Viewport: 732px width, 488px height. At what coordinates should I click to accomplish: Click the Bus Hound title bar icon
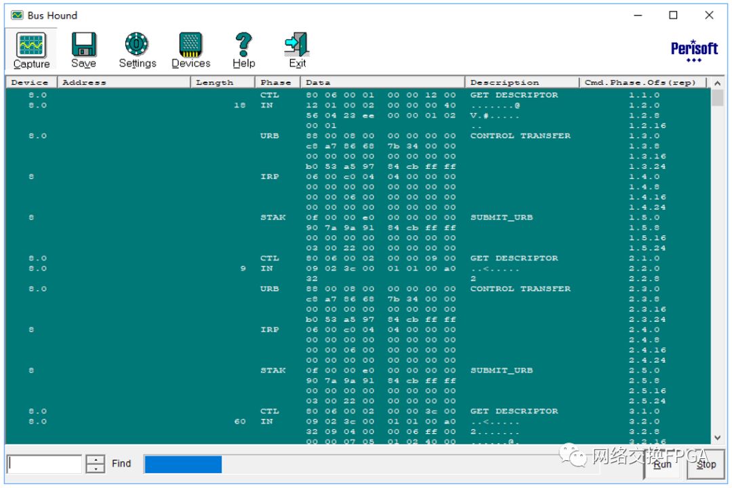click(17, 16)
